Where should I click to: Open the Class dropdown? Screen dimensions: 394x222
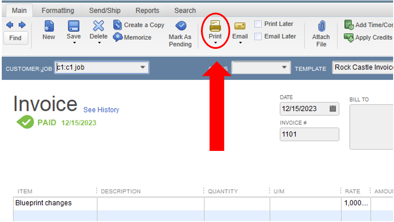pos(284,67)
